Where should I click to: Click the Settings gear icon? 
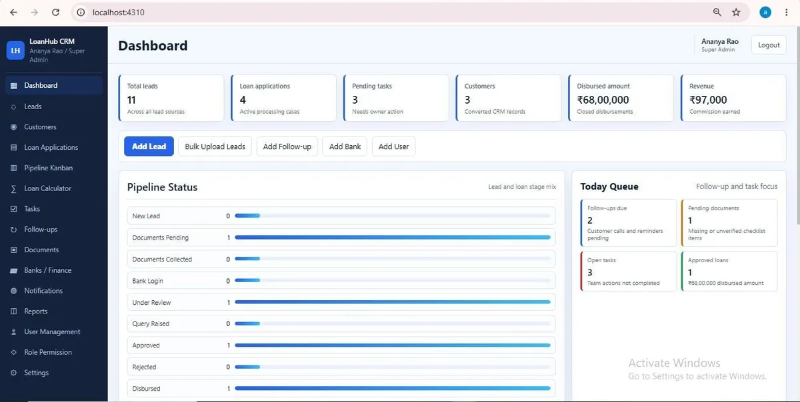click(14, 373)
